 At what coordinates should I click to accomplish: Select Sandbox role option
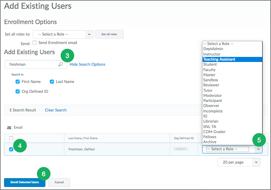[232, 80]
